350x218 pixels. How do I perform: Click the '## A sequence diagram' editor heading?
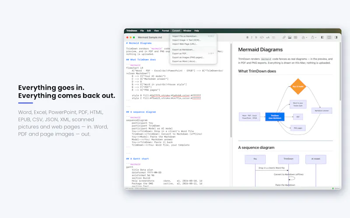[x=141, y=112]
